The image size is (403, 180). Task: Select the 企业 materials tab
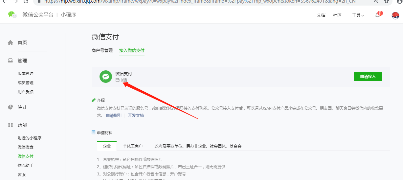point(107,146)
